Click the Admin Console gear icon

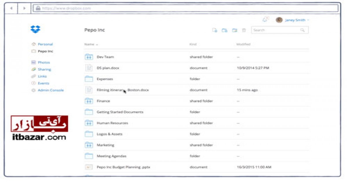34,90
